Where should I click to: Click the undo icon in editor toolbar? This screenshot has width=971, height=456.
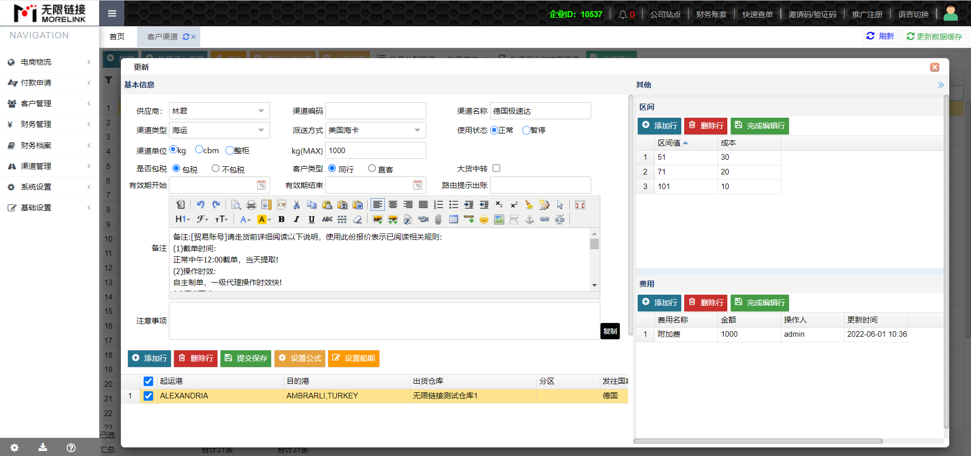[x=201, y=205]
